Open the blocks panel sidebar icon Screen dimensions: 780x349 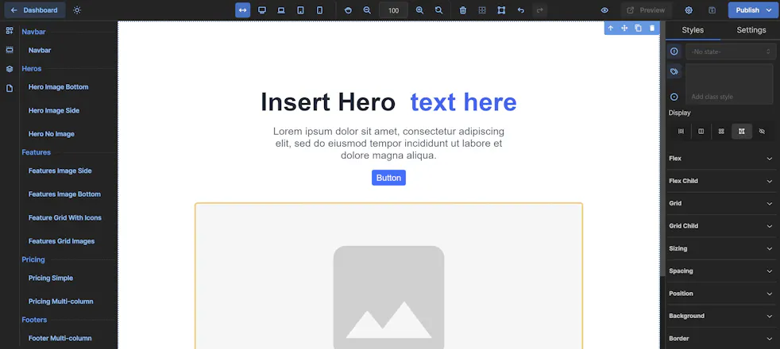(x=10, y=31)
